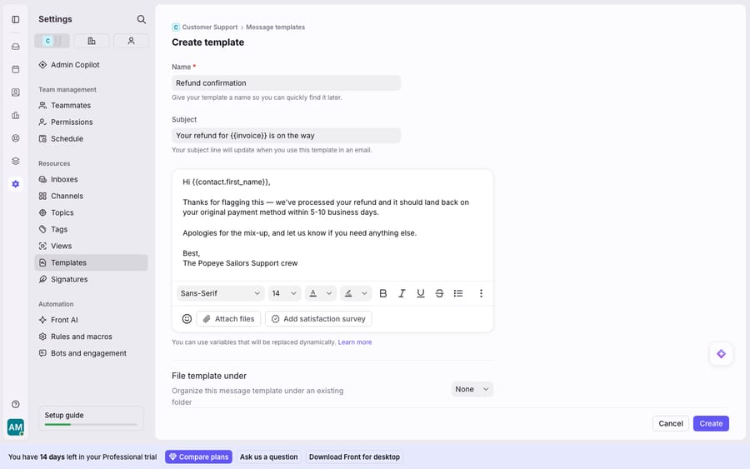Screen dimensions: 750x469
Task: Cancel template creation
Action: 671,423
